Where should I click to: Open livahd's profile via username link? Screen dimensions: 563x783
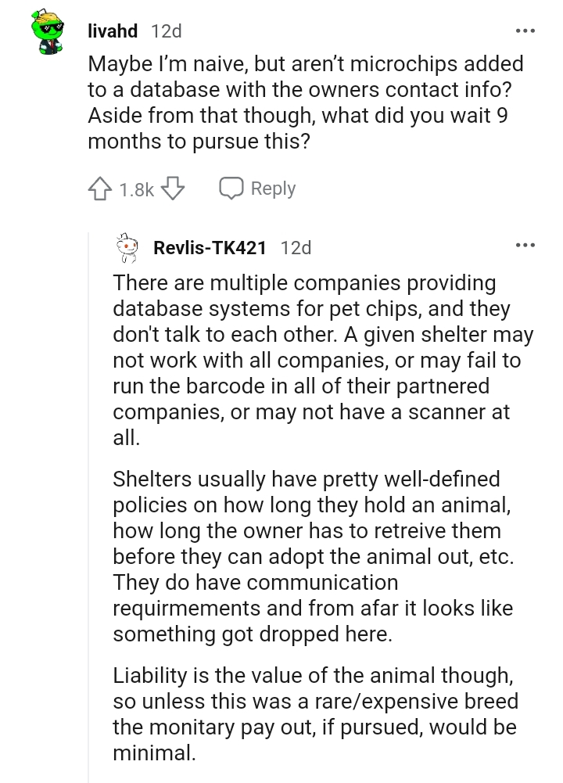click(112, 31)
